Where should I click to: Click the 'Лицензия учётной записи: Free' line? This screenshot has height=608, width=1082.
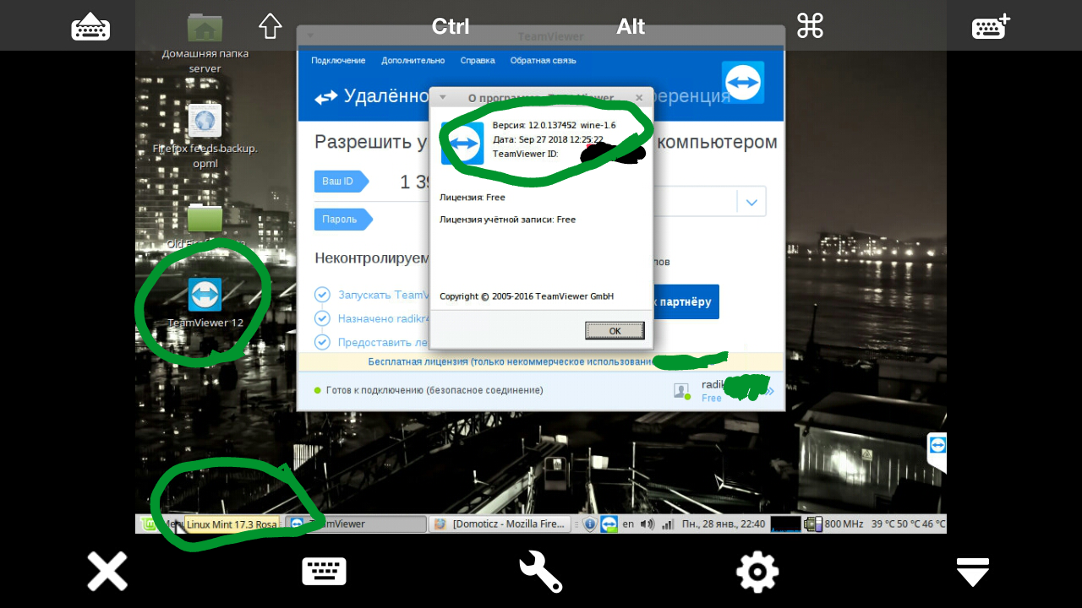(x=507, y=220)
